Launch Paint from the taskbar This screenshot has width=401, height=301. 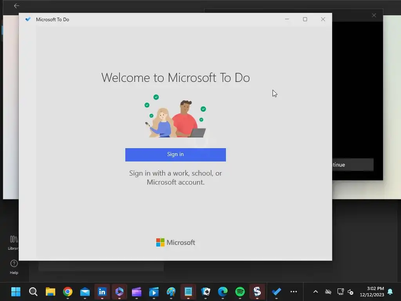(171, 292)
